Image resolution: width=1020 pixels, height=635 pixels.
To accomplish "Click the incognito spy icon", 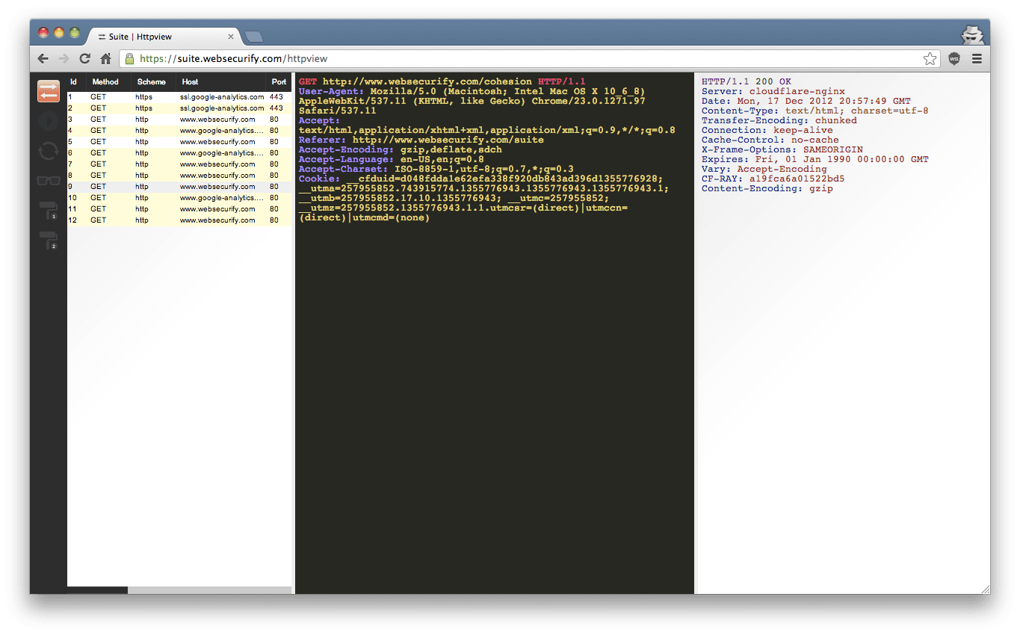I will [972, 34].
